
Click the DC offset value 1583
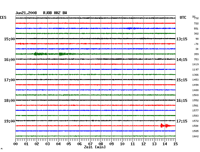point(195,116)
